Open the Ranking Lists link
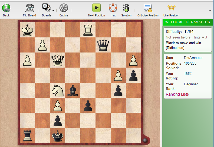Viewport: 214px width, 147px height. [x=177, y=94]
